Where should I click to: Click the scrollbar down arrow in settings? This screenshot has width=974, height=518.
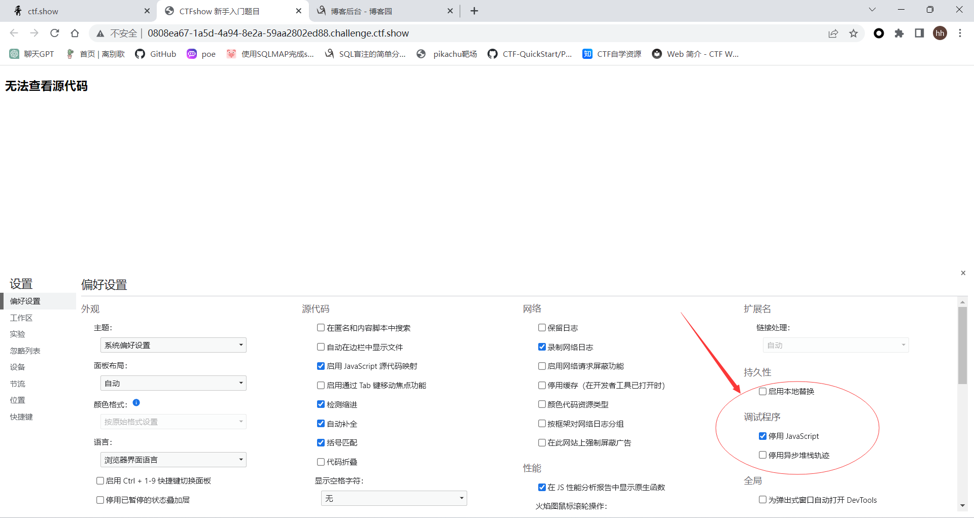tap(962, 506)
